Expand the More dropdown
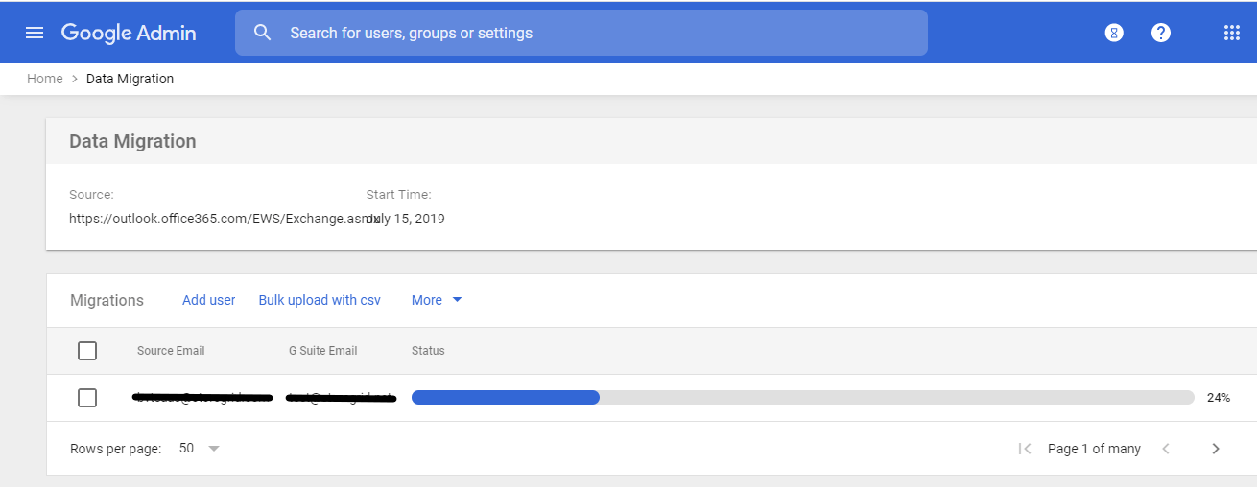This screenshot has height=487, width=1257. click(437, 300)
